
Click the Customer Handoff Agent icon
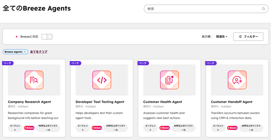coord(237,80)
